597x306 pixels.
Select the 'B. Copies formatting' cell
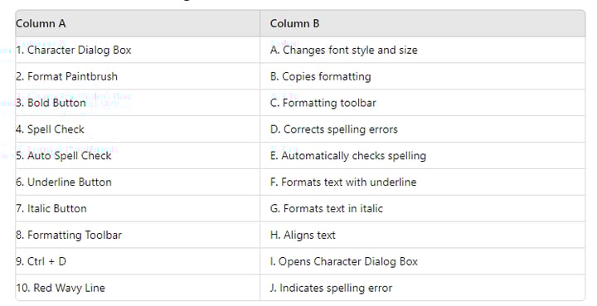[x=423, y=76]
